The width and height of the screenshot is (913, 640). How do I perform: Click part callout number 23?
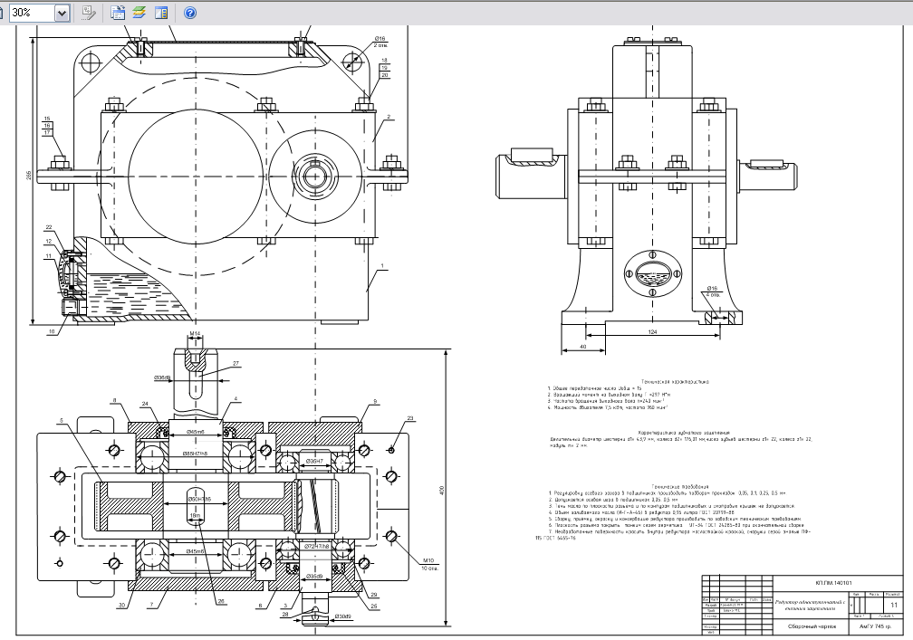pos(409,417)
